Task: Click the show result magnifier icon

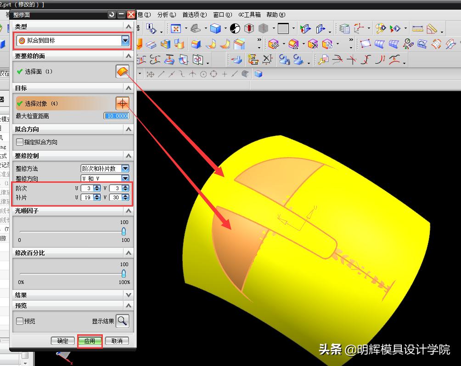Action: click(122, 321)
